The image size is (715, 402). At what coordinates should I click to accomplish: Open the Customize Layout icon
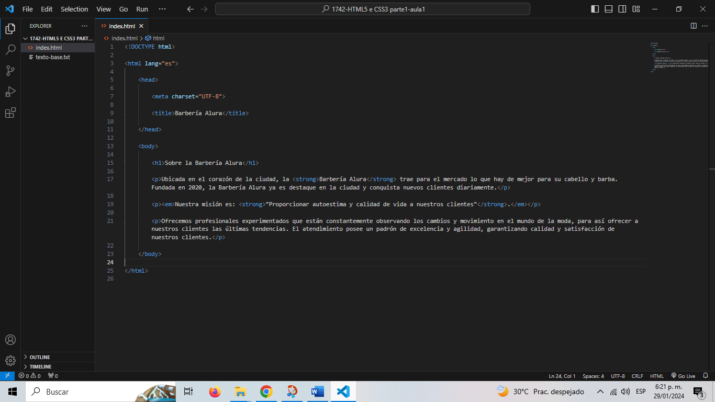click(636, 9)
